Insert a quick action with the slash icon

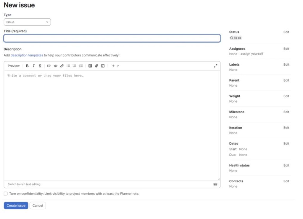point(103,66)
